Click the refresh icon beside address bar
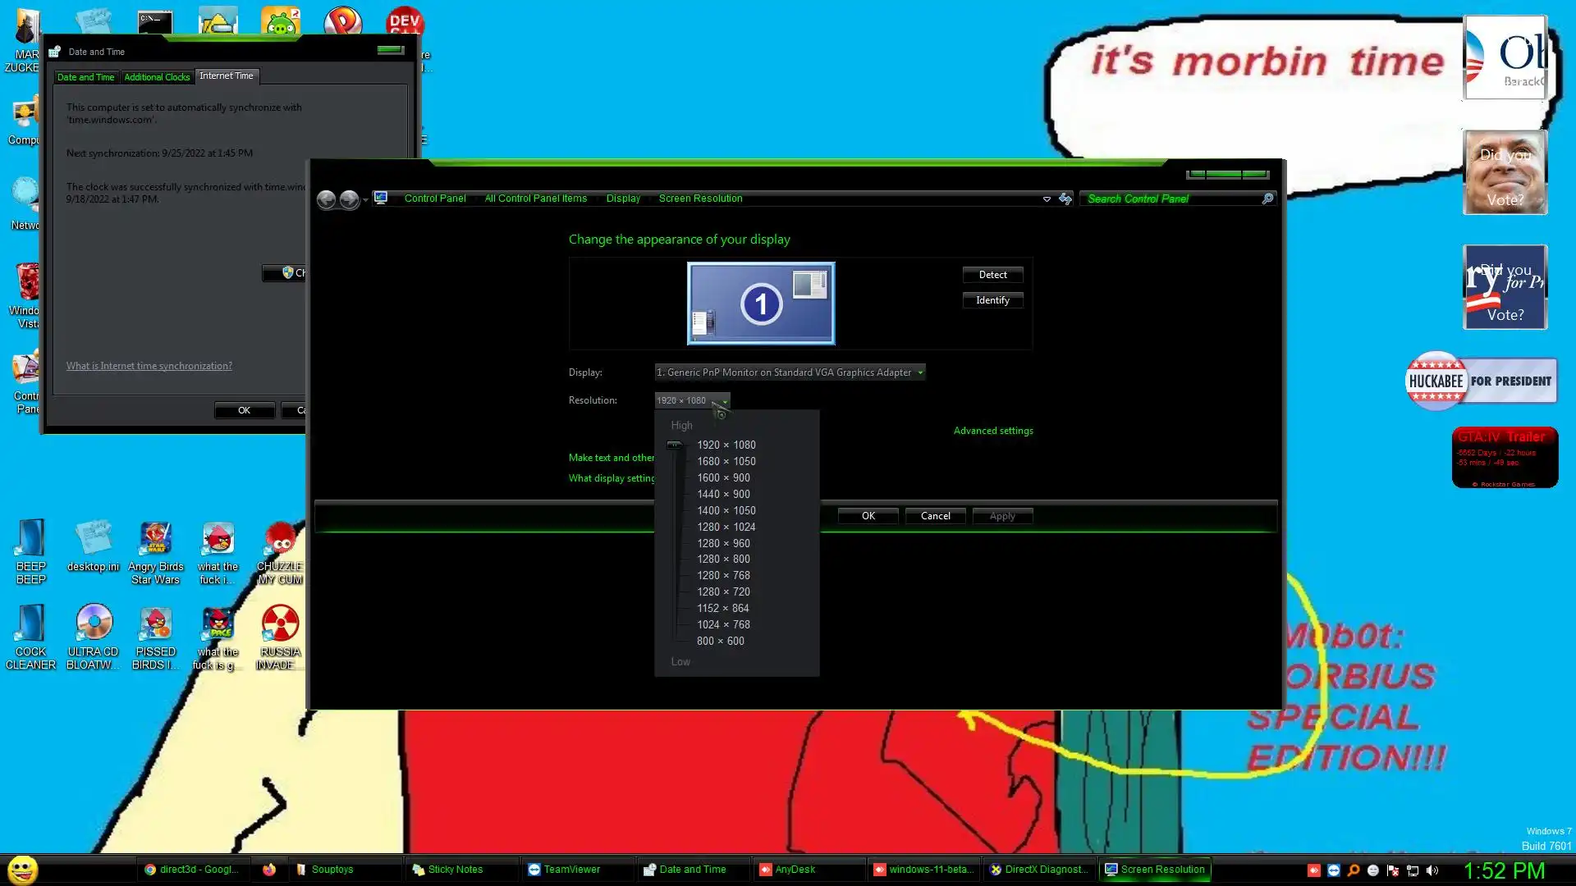The height and width of the screenshot is (886, 1576). pyautogui.click(x=1065, y=199)
